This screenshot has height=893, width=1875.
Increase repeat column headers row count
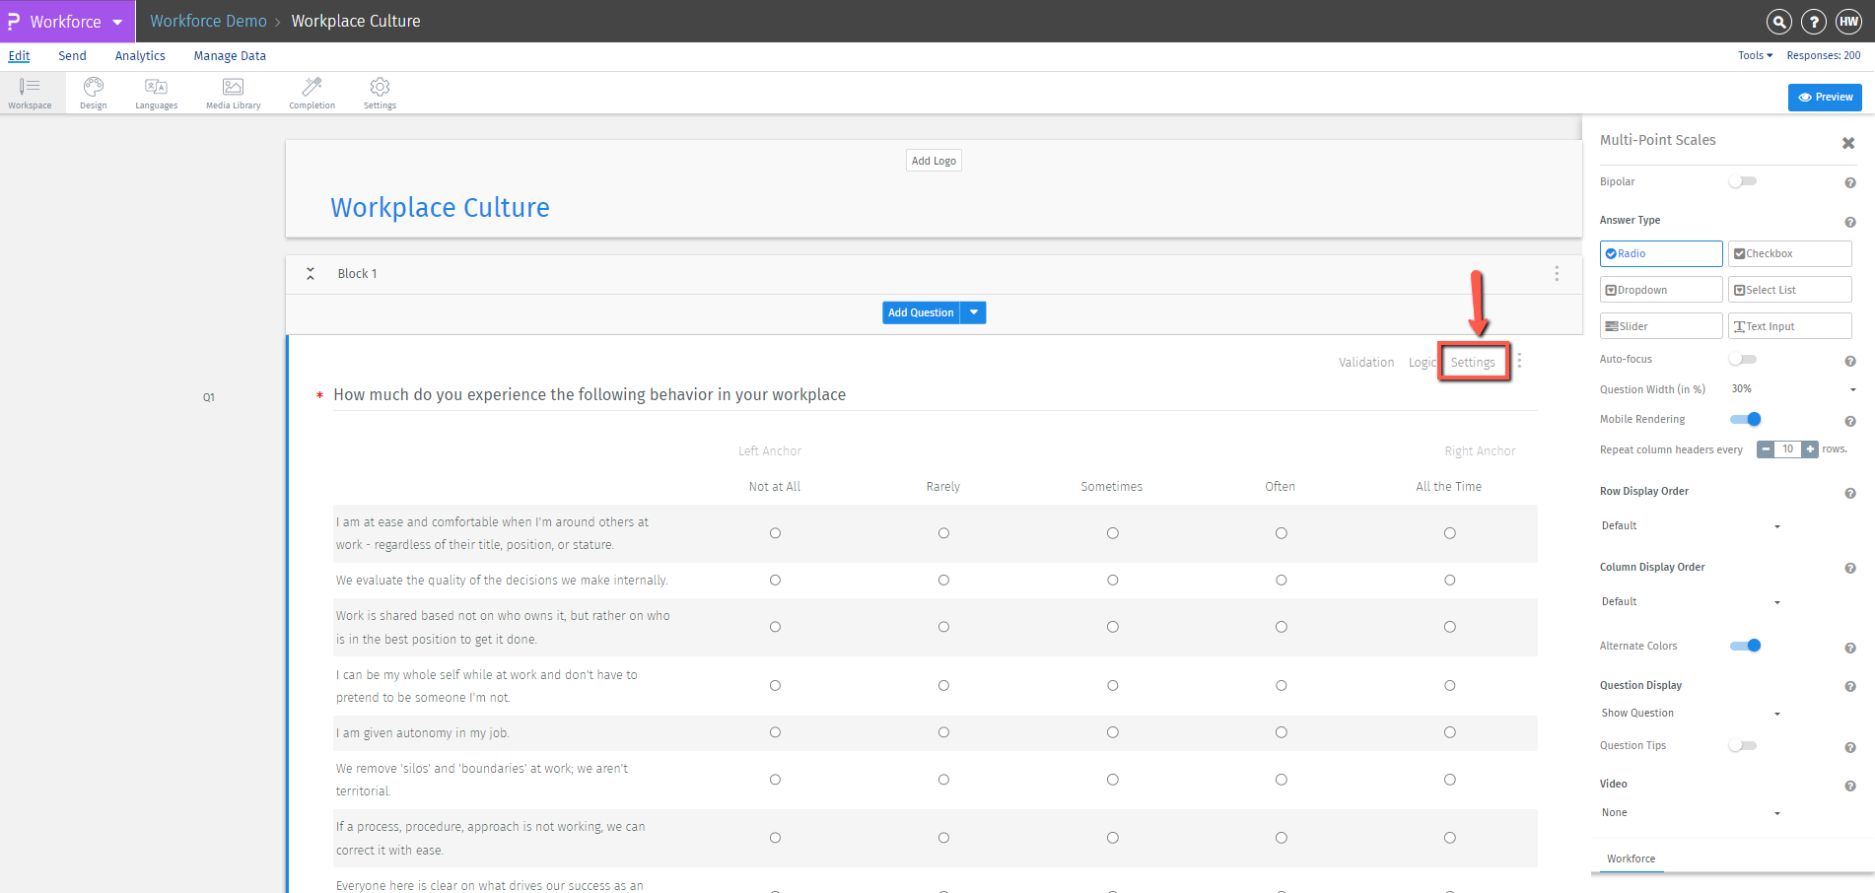pos(1810,449)
